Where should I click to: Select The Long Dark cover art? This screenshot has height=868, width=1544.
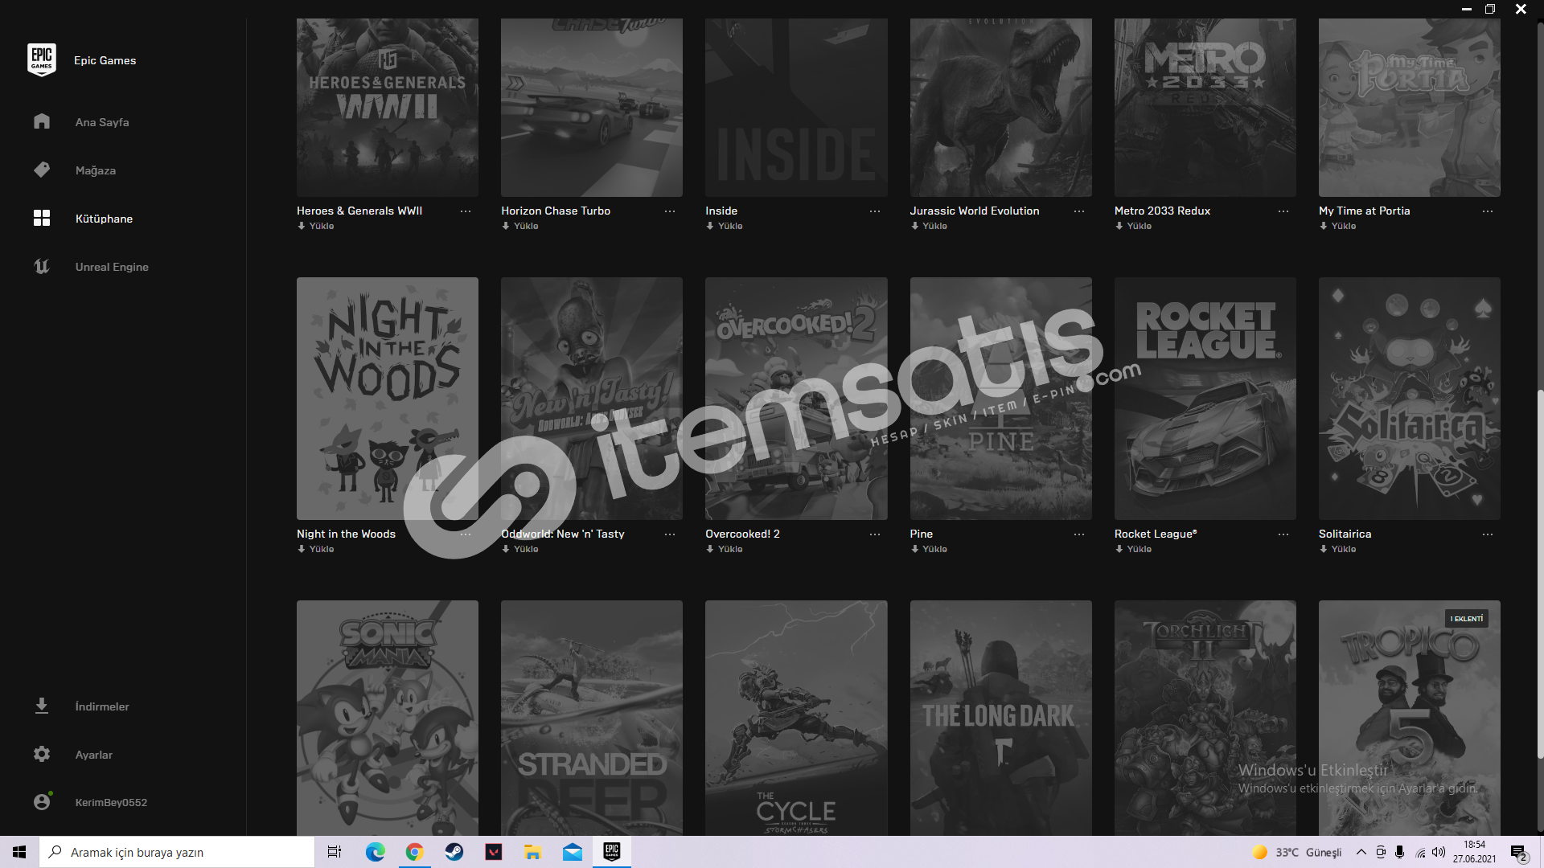tap(1001, 718)
